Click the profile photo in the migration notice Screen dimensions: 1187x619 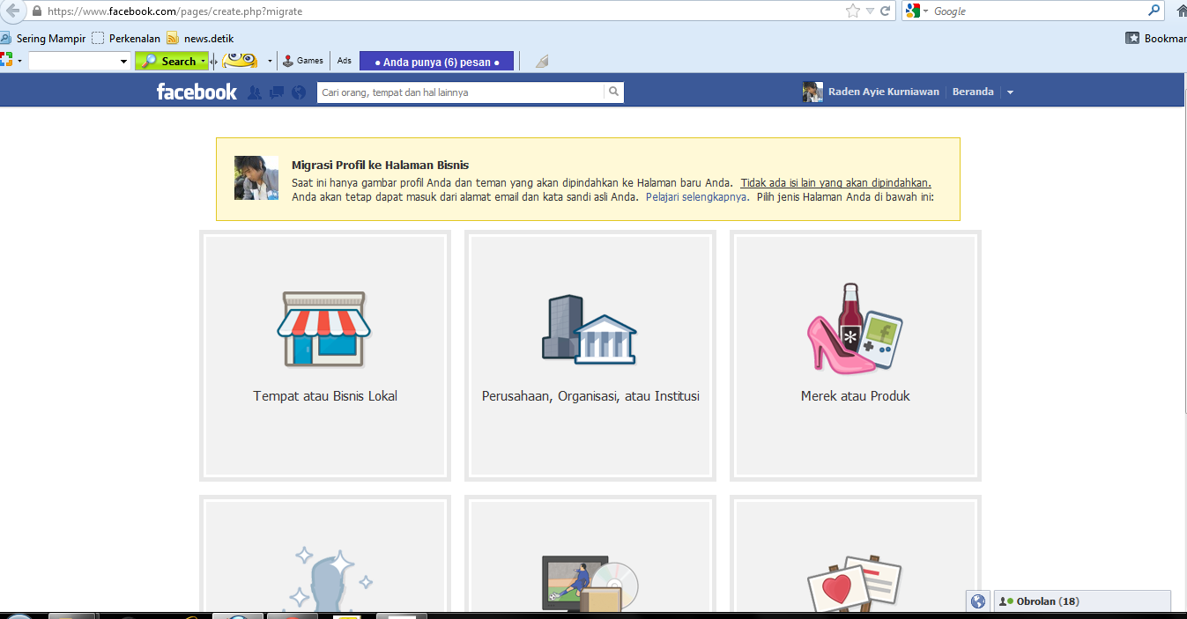[256, 178]
